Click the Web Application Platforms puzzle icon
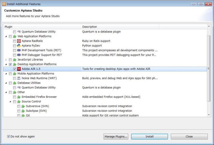Viewport: 214px width, 145px height. coord(15,36)
